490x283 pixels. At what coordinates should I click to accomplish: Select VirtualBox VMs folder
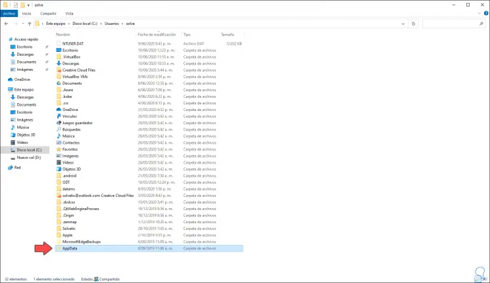point(75,77)
